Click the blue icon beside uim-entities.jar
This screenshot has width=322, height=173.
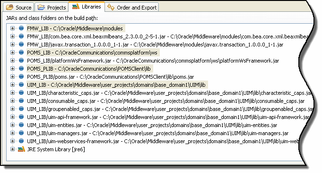pos(21,125)
